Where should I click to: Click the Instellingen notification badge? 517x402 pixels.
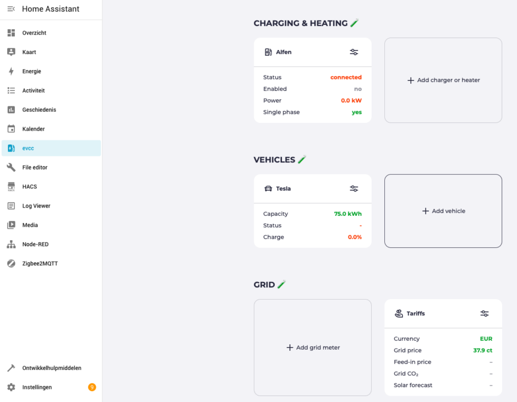(92, 388)
